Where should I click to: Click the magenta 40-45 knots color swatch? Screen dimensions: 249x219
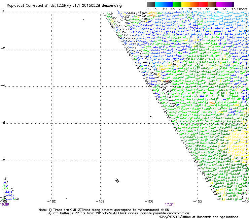(x=221, y=4)
